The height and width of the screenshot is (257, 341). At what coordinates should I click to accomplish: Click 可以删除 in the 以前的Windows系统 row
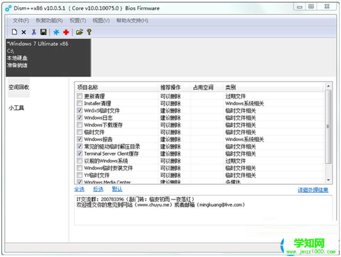coord(170,161)
